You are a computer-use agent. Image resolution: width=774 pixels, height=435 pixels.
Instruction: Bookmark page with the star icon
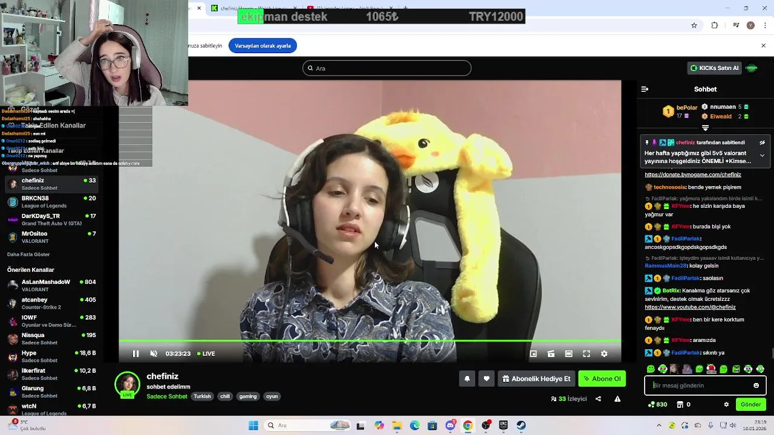[694, 25]
